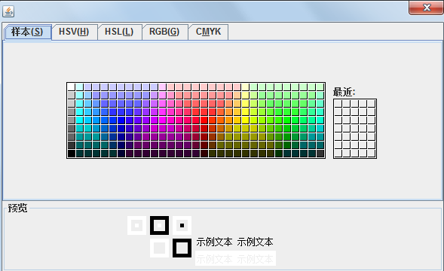Image resolution: width=444 pixels, height=271 pixels.
Task: Pick the pure green swatch
Action: (x=287, y=120)
